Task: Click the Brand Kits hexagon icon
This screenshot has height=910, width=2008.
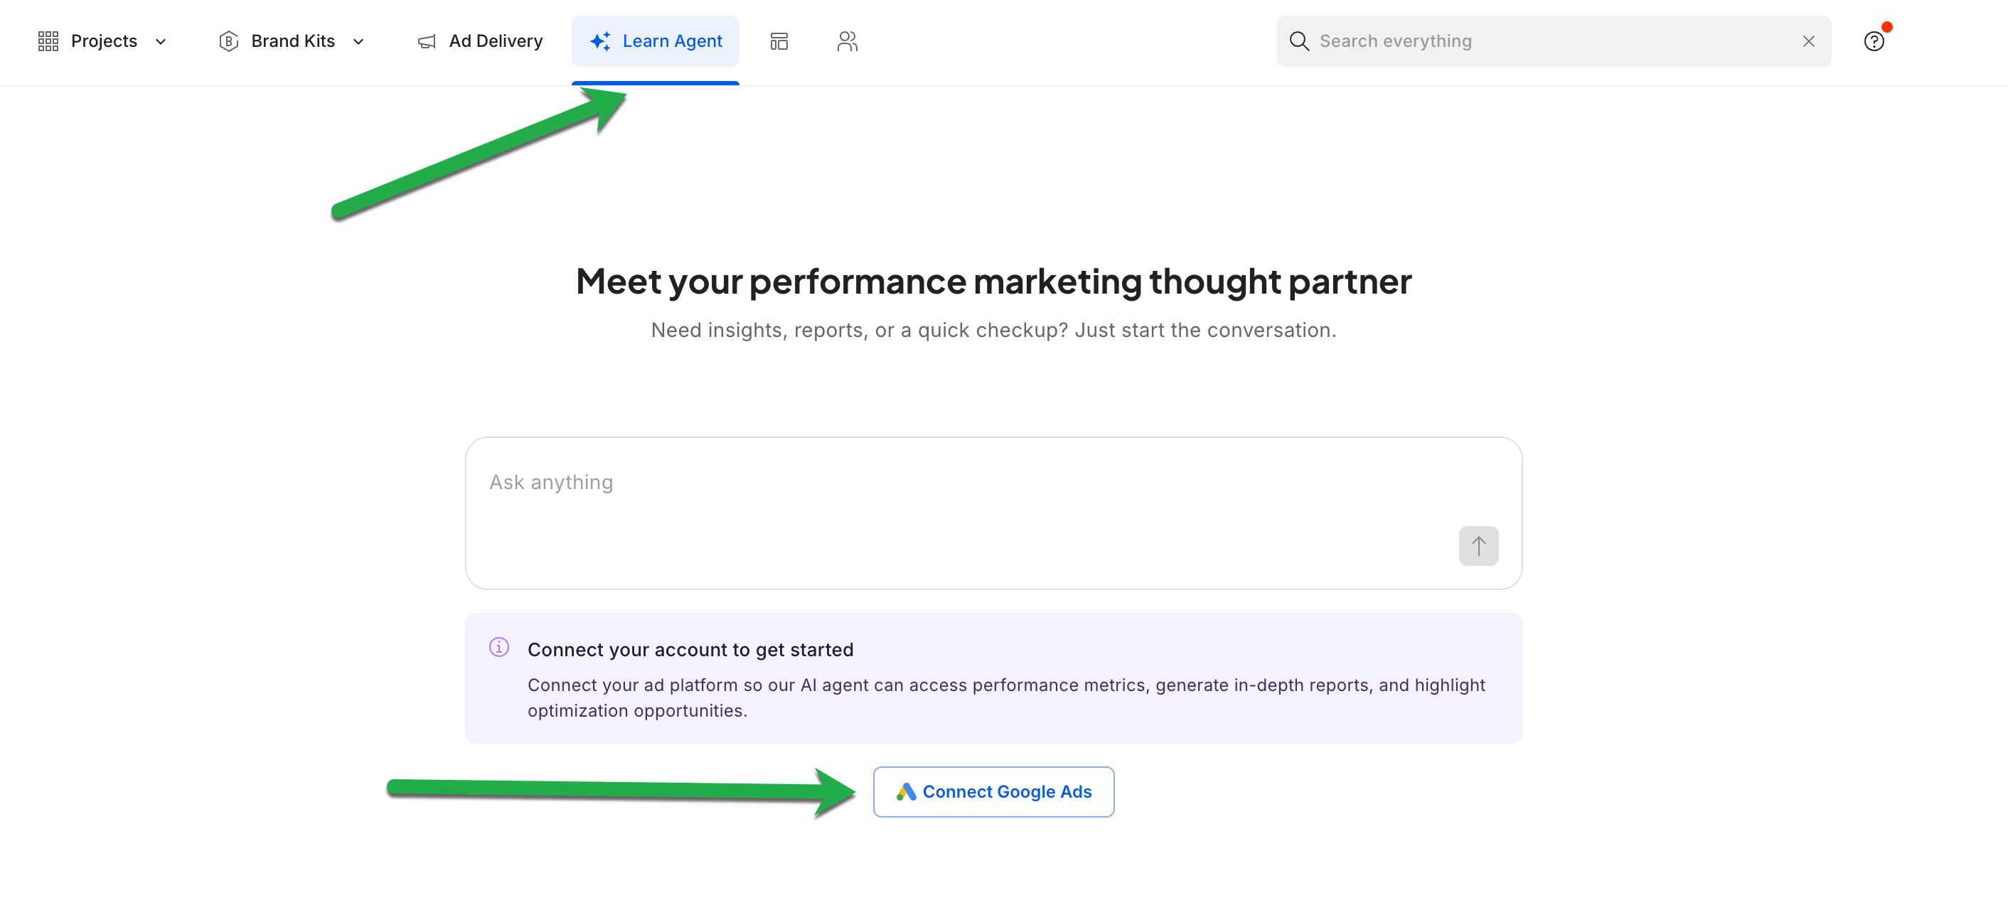Action: point(228,41)
